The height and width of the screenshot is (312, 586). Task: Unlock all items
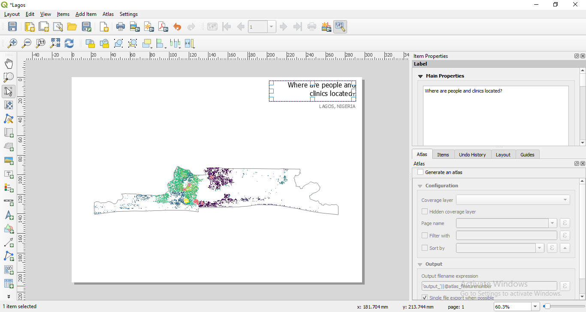click(x=104, y=43)
